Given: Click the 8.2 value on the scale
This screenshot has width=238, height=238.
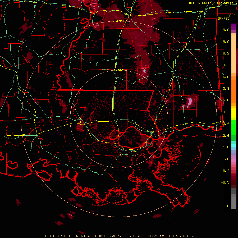Looking at the screenshot, I should click(226, 53).
